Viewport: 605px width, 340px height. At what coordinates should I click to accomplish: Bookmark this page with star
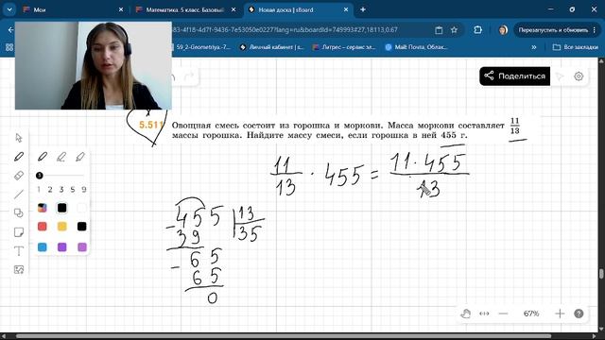tap(454, 29)
